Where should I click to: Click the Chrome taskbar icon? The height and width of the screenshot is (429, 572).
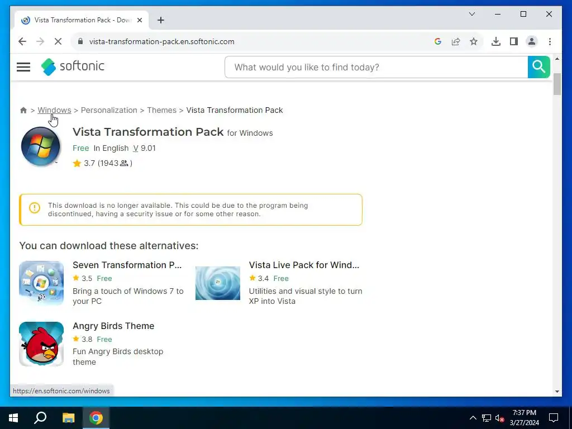(96, 418)
